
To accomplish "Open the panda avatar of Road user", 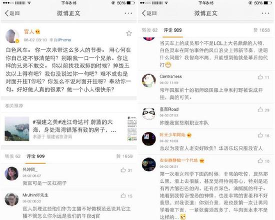I will click(x=148, y=114).
